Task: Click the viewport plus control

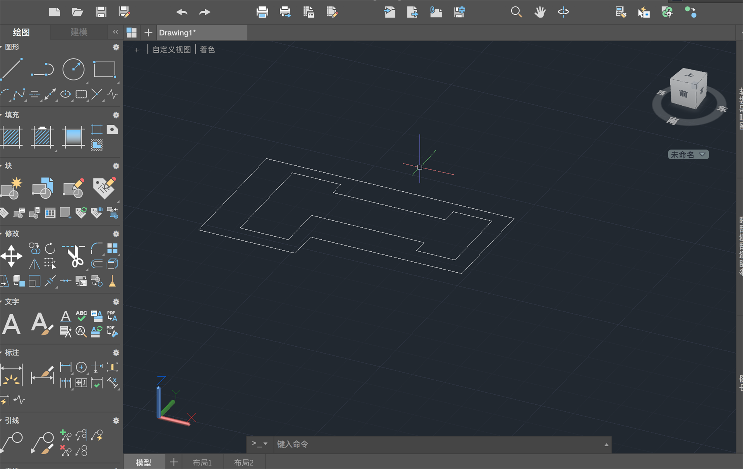Action: (137, 50)
